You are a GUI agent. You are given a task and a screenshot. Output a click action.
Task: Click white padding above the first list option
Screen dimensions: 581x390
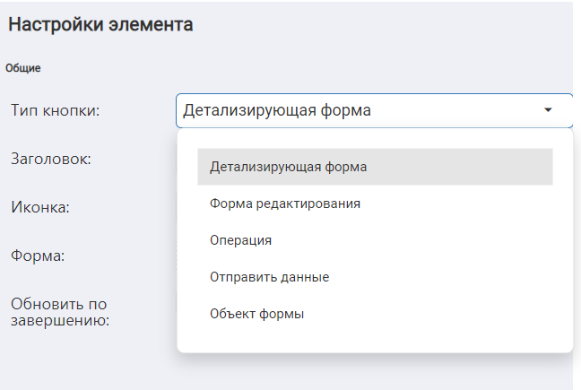[375, 139]
